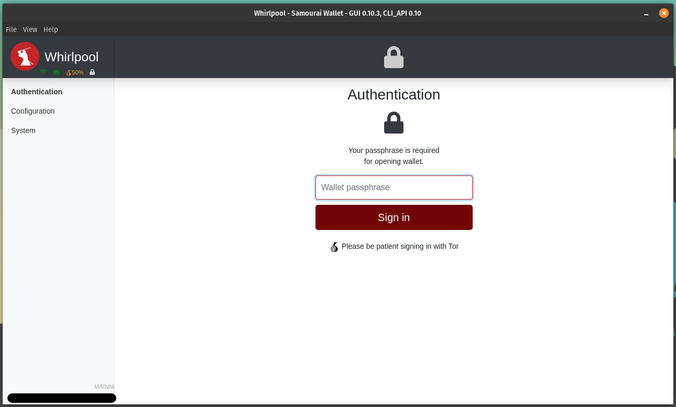Close the Whirlpool window
Viewport: 676px width, 407px height.
(664, 13)
